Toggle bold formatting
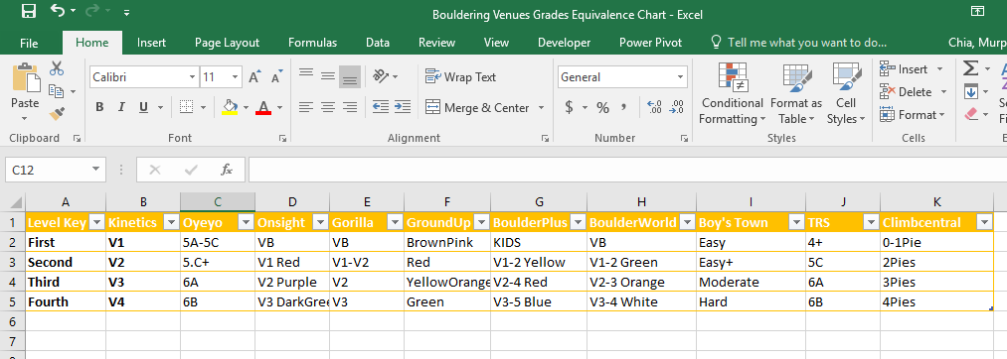 pos(99,107)
